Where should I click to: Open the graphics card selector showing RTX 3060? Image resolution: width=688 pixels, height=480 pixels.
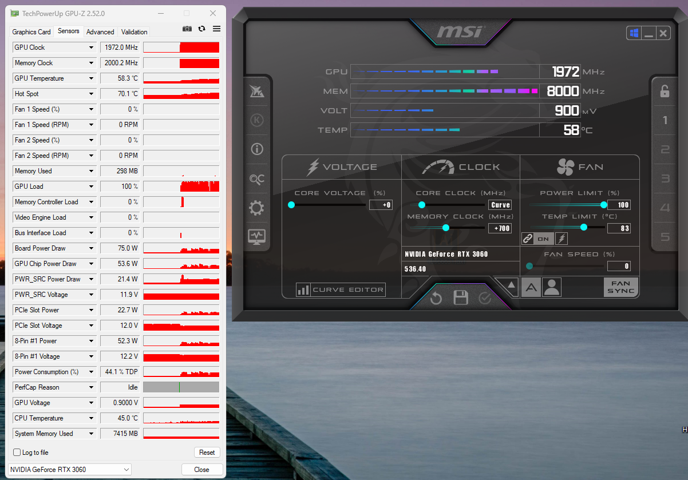69,469
